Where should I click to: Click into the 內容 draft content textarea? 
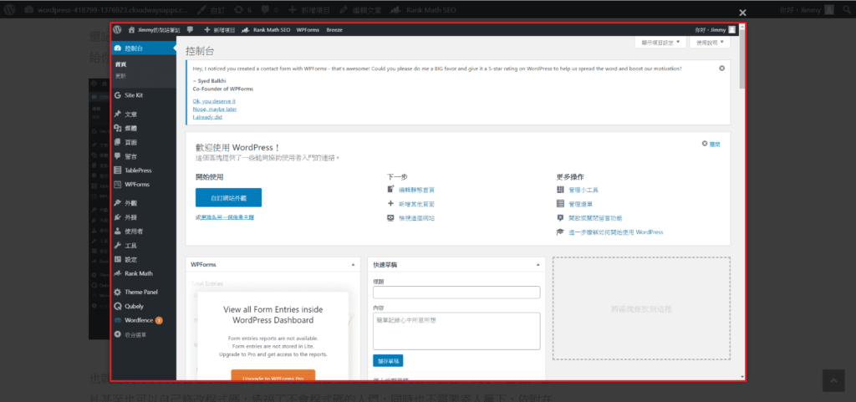(456, 331)
